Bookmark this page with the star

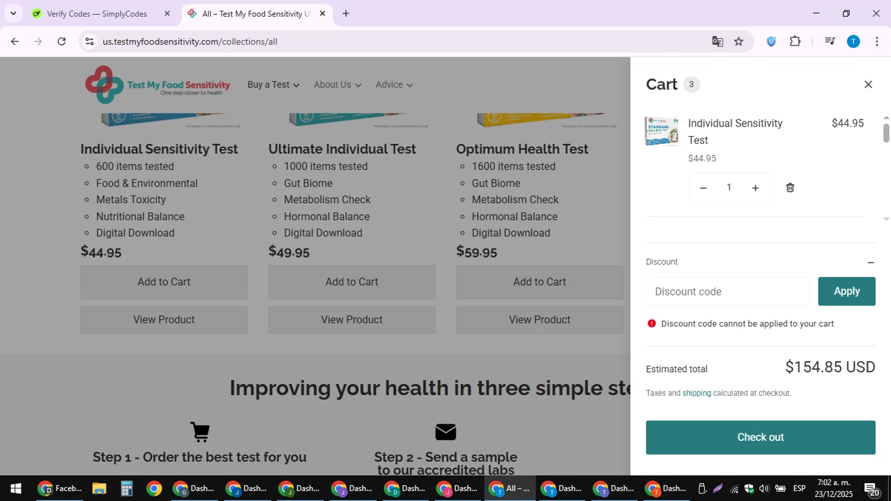pos(739,42)
